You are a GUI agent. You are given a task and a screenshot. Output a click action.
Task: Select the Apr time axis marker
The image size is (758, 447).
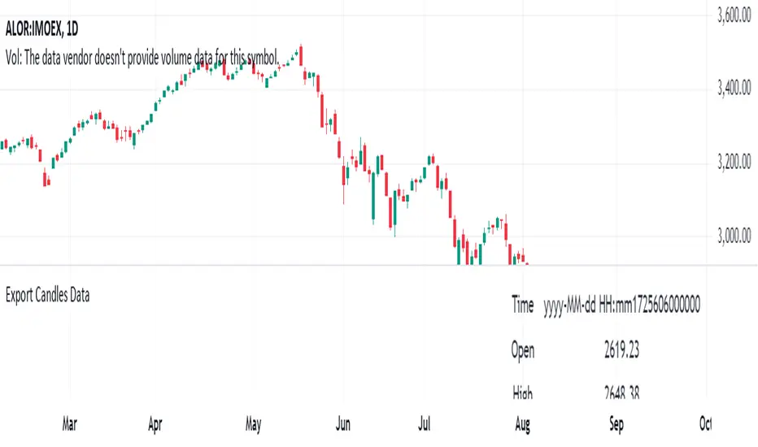[x=156, y=423]
